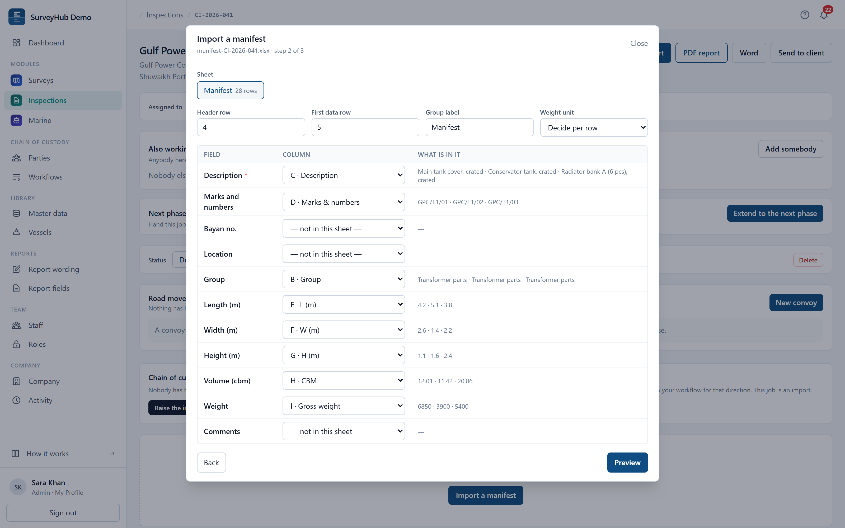Open the Volume (cbm) column dropdown
This screenshot has height=528, width=845.
344,380
